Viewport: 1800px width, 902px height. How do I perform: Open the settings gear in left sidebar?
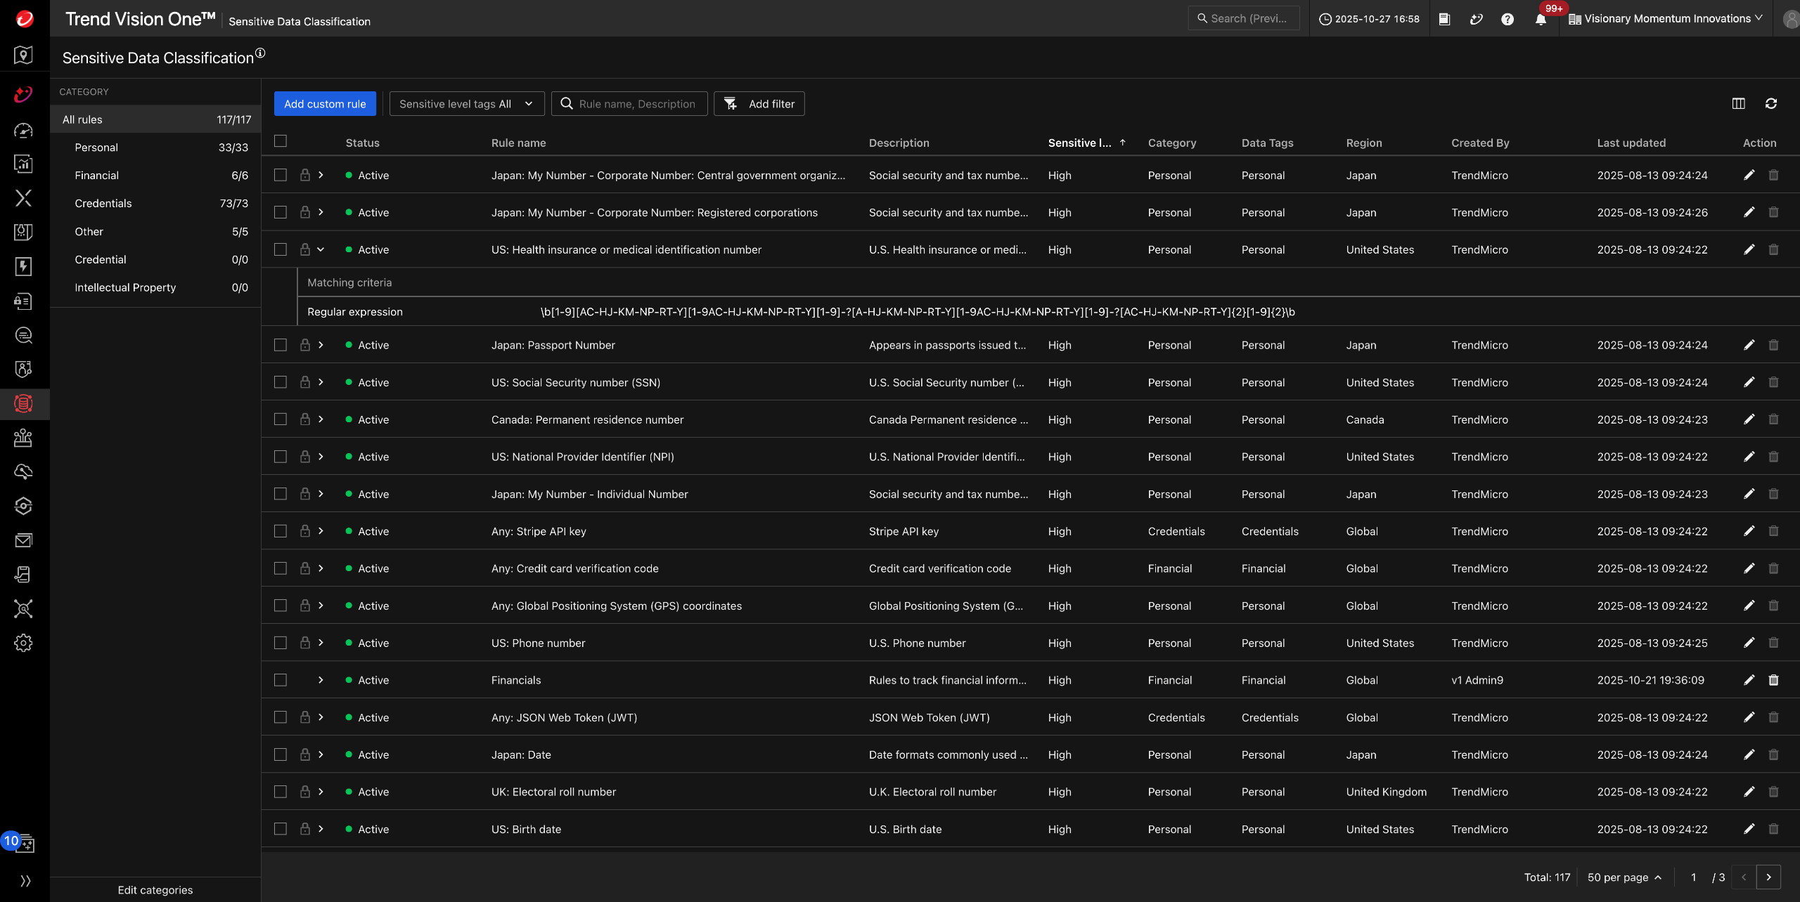23,643
